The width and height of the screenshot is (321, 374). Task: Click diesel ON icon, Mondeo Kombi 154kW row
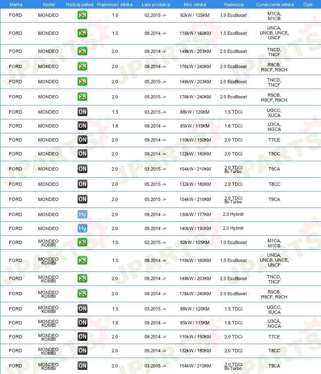tap(83, 366)
